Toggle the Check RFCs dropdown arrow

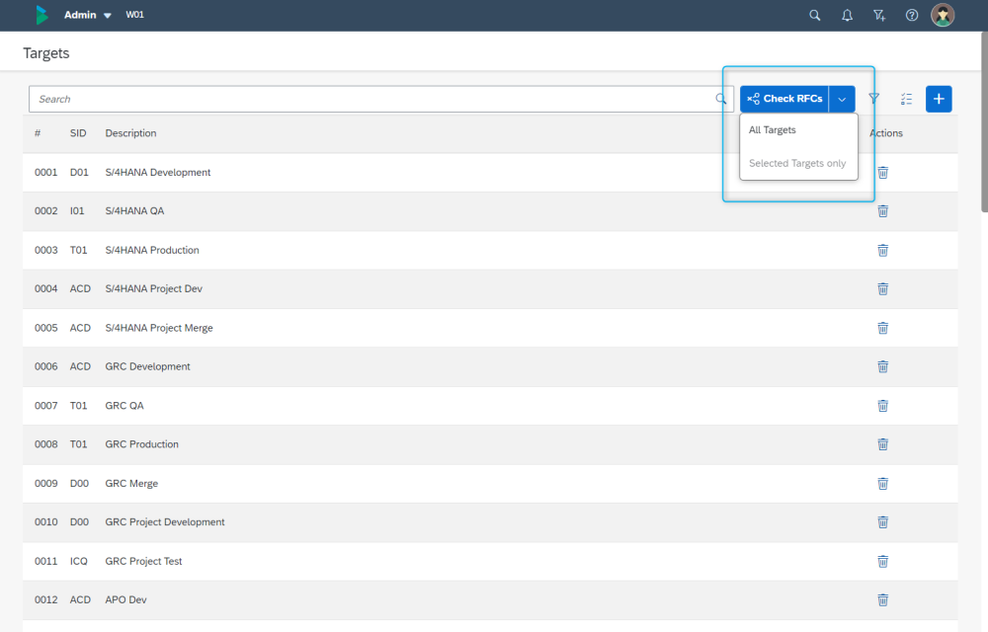[842, 99]
